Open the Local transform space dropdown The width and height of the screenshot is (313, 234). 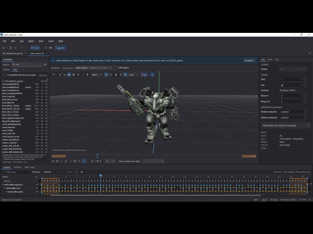[x=134, y=75]
